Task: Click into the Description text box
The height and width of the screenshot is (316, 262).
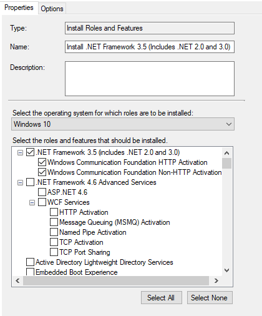Action: coord(150,79)
